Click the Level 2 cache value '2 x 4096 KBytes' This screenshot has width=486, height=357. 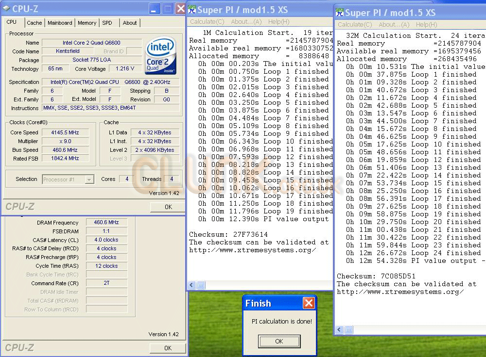155,150
